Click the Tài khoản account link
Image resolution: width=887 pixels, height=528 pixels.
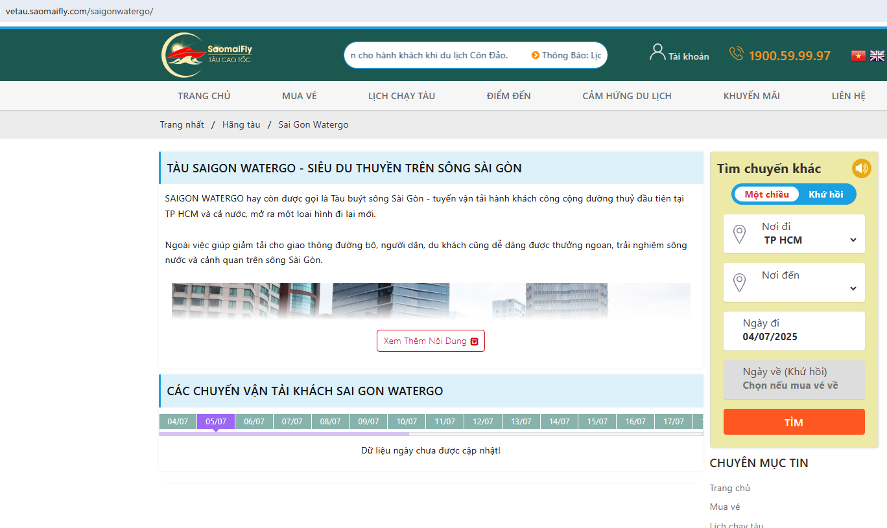[x=689, y=56]
